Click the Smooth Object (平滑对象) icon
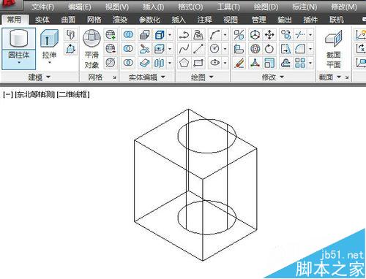Viewport: 366px width, 279px height. point(91,38)
